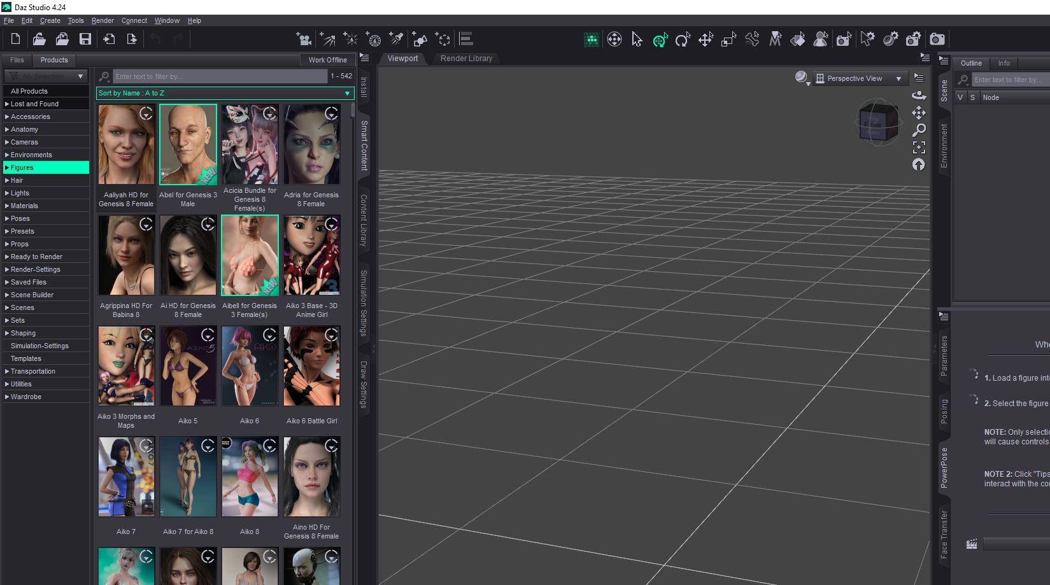Click the Save scene floppy disk icon
Viewport: 1050px width, 585px height.
click(x=85, y=39)
